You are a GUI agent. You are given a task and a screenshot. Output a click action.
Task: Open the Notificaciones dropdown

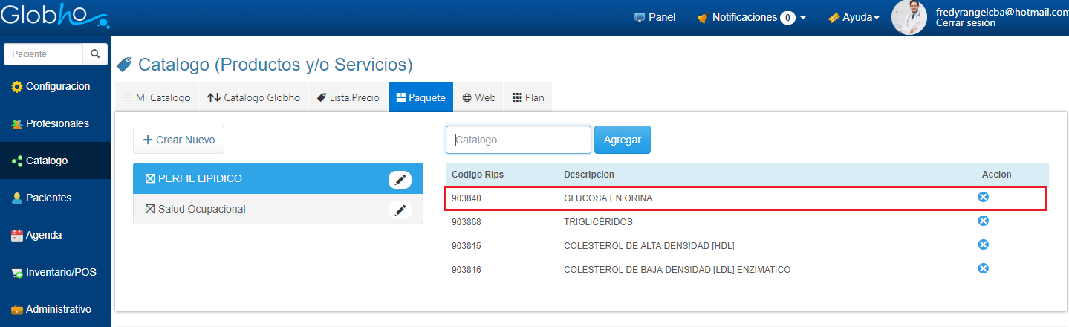(751, 17)
